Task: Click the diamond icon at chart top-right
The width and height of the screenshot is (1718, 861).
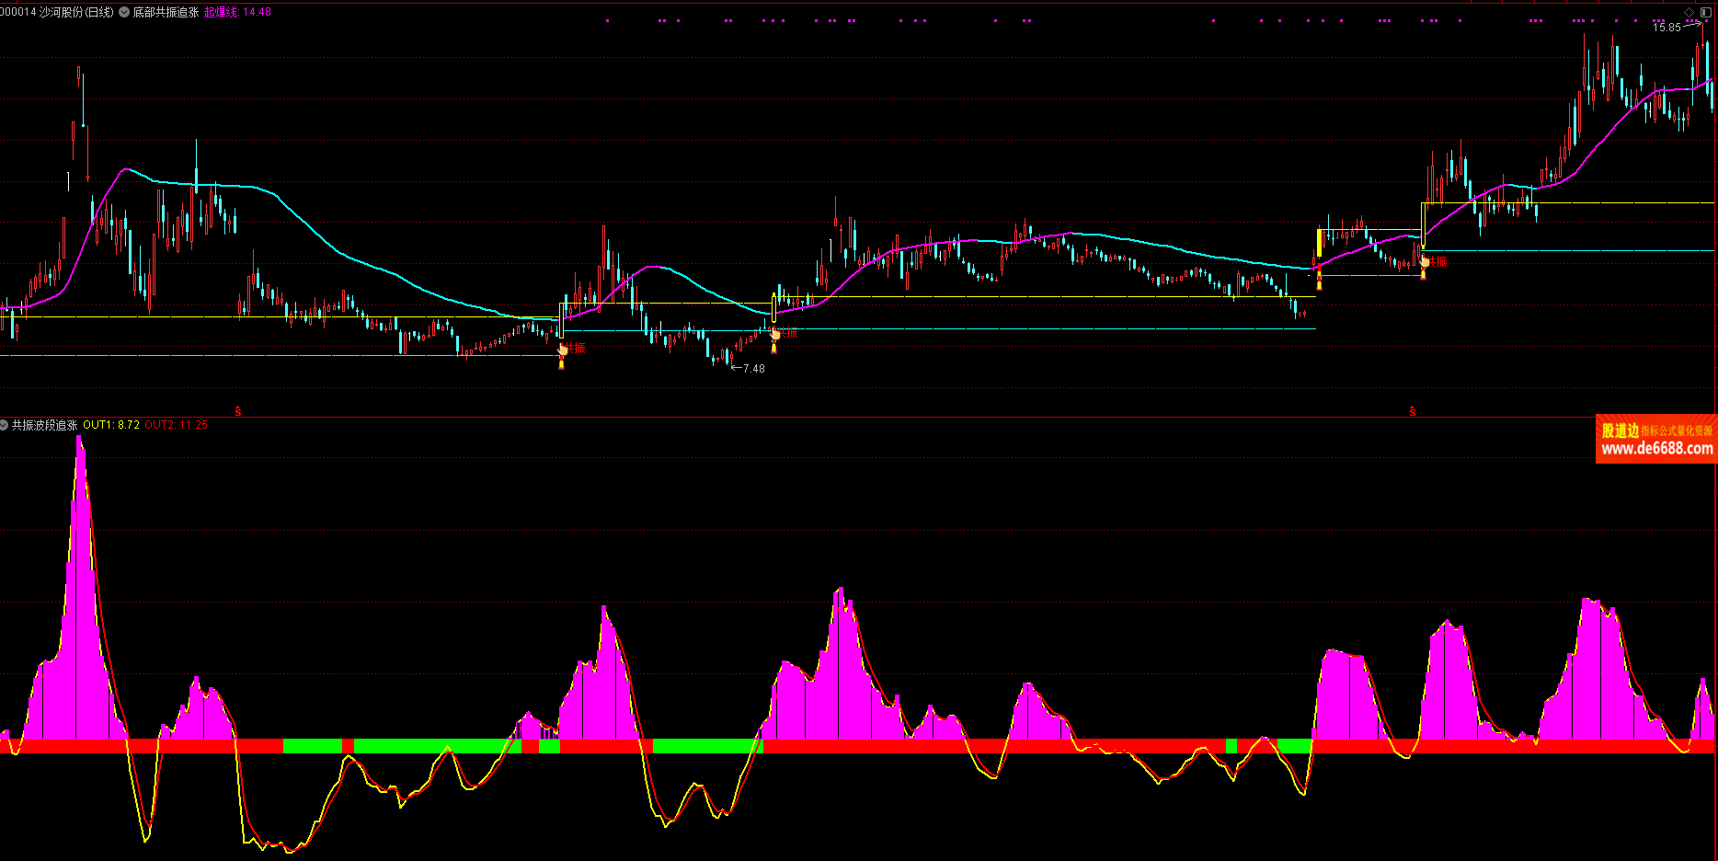Action: tap(1689, 12)
